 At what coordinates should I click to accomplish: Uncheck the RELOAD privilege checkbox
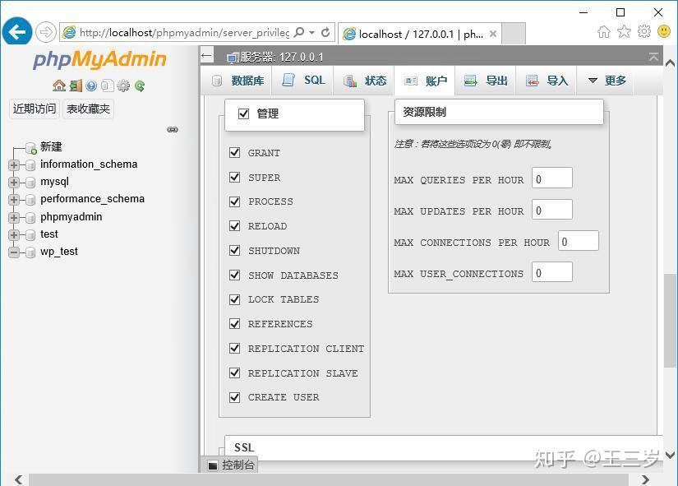235,226
